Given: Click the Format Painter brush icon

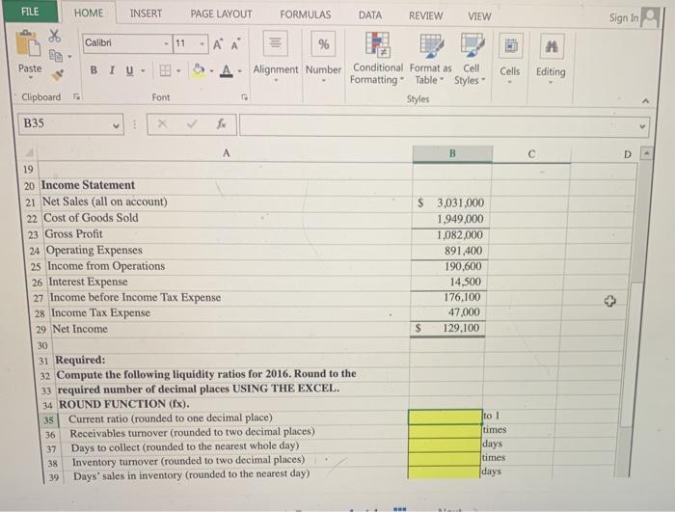Looking at the screenshot, I should (57, 75).
